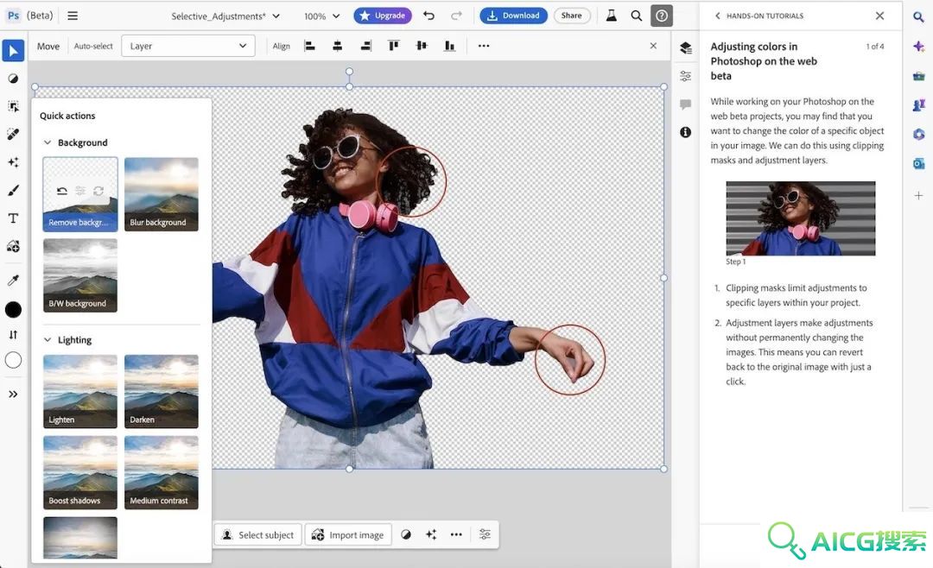Open the search magnifier in header
The width and height of the screenshot is (933, 568).
(636, 16)
